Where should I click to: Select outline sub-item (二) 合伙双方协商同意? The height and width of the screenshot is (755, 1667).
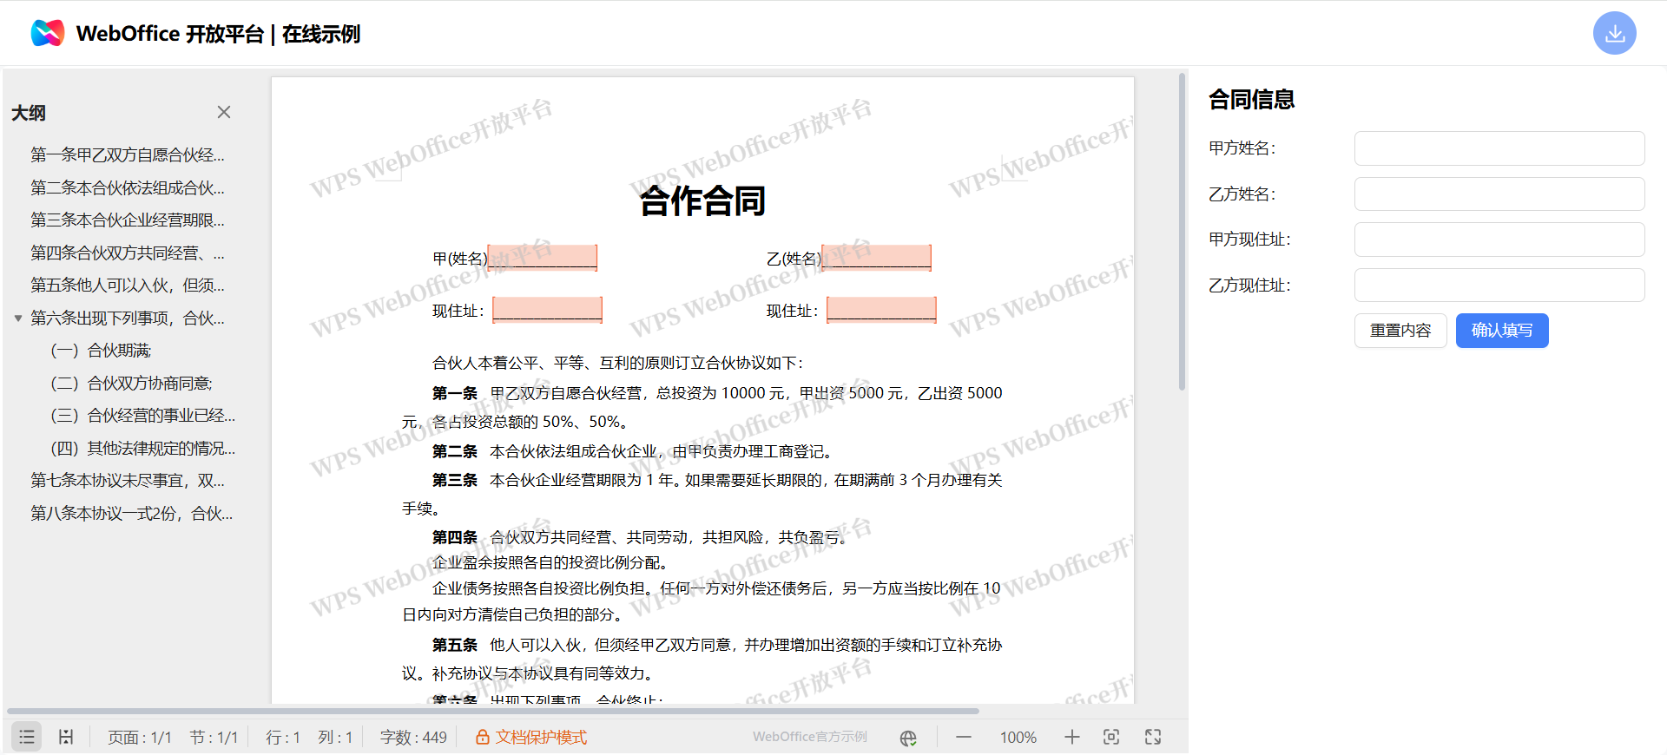[131, 384]
